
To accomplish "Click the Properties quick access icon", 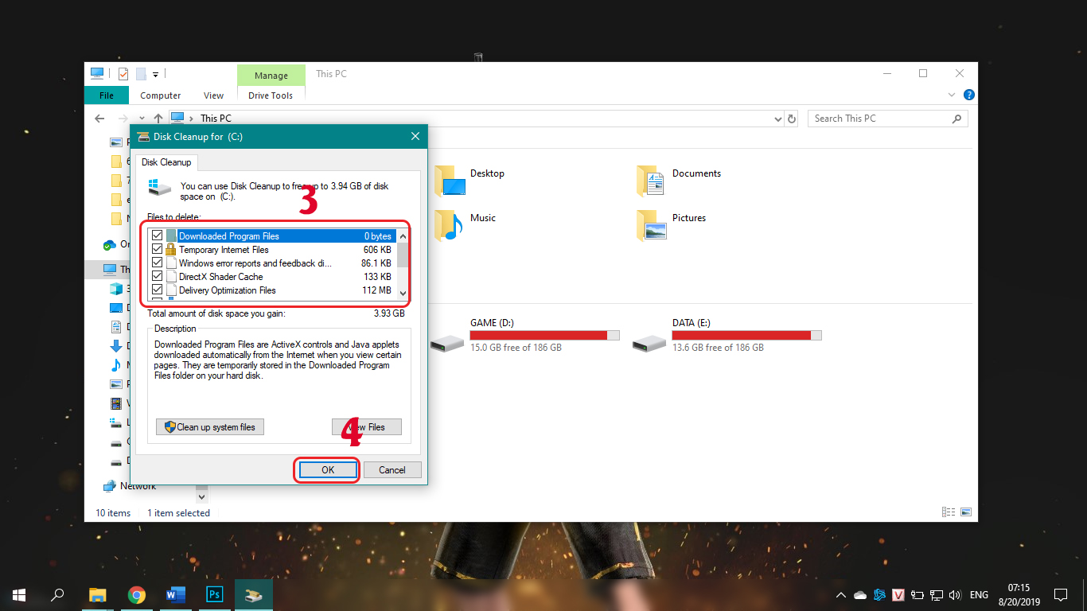I will (x=123, y=74).
